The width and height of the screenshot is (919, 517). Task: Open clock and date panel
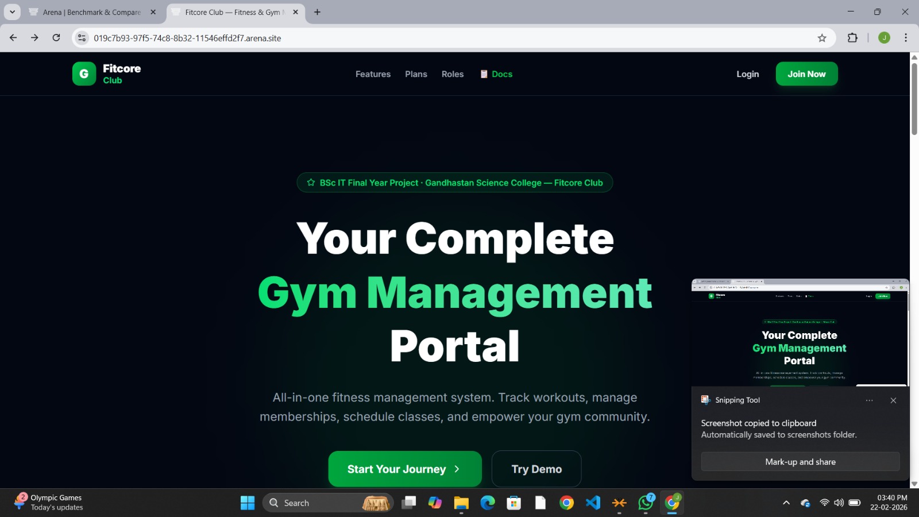[889, 503]
